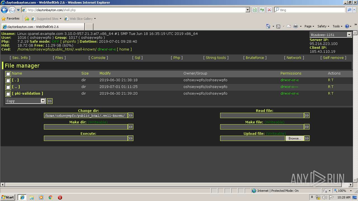Screen dimensions: 358x201
Task: Expand the Web Slice Gallery dropdown
Action: (x=95, y=19)
